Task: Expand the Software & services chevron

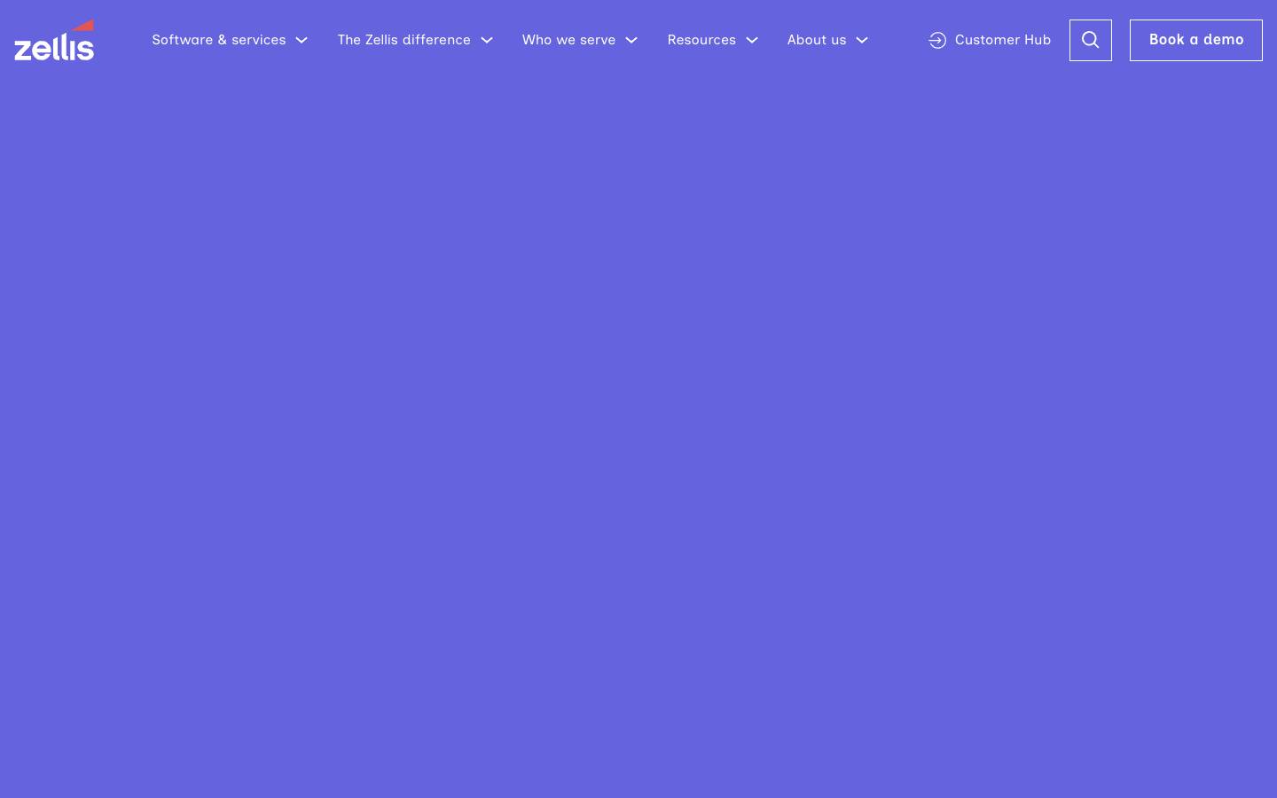Action: (302, 40)
